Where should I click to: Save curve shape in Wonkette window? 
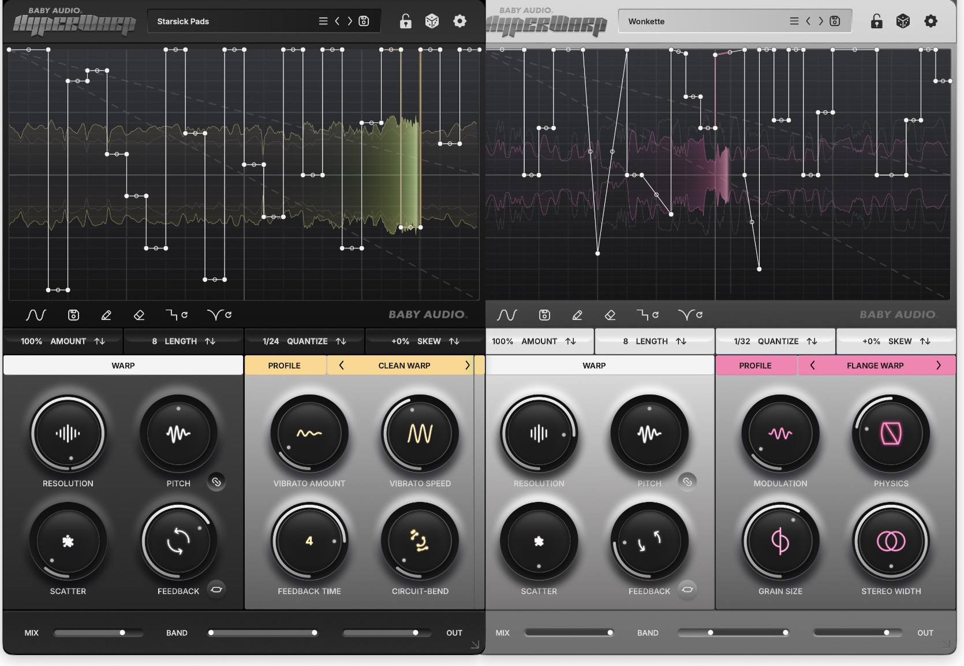(x=544, y=315)
